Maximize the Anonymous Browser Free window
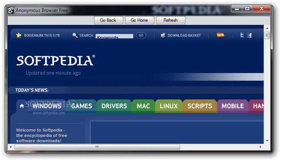This screenshot has width=281, height=161. coord(247,8)
